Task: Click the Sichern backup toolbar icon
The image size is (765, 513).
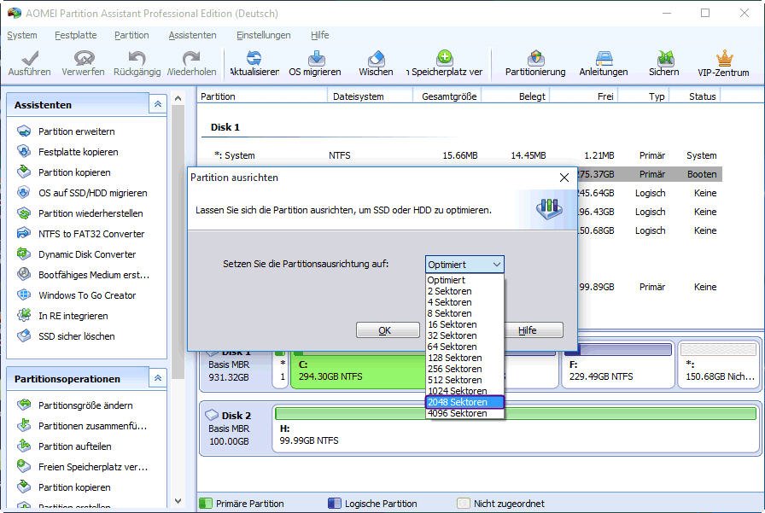Action: (665, 58)
